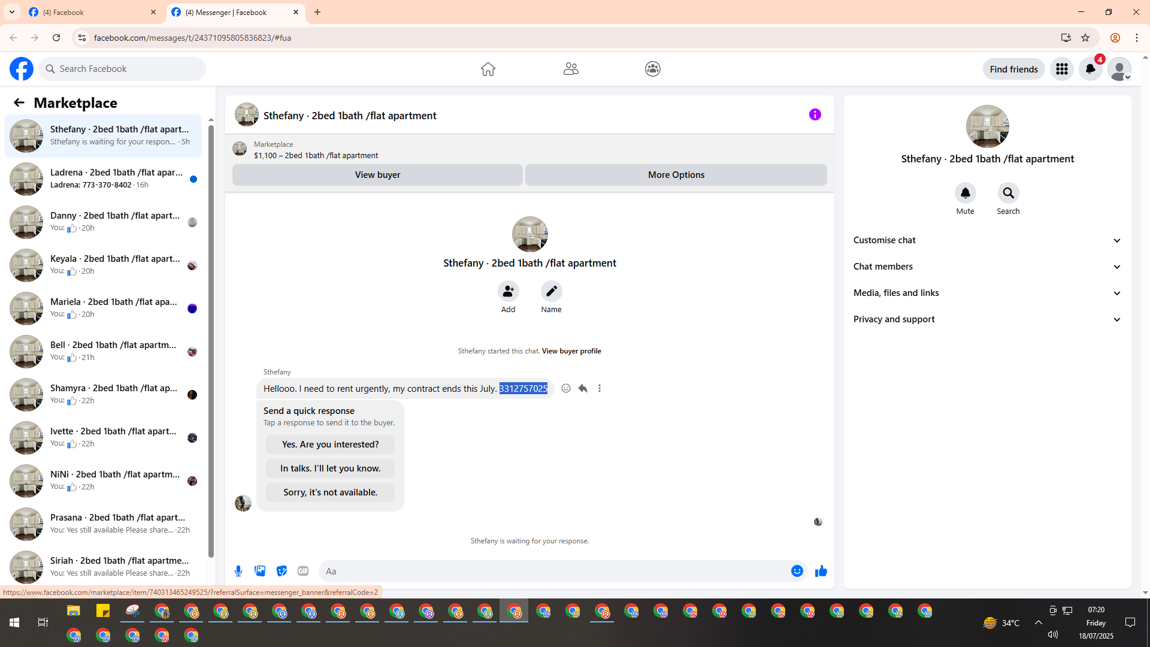This screenshot has width=1150, height=647.
Task: Expand Privacy and support section
Action: coord(987,319)
